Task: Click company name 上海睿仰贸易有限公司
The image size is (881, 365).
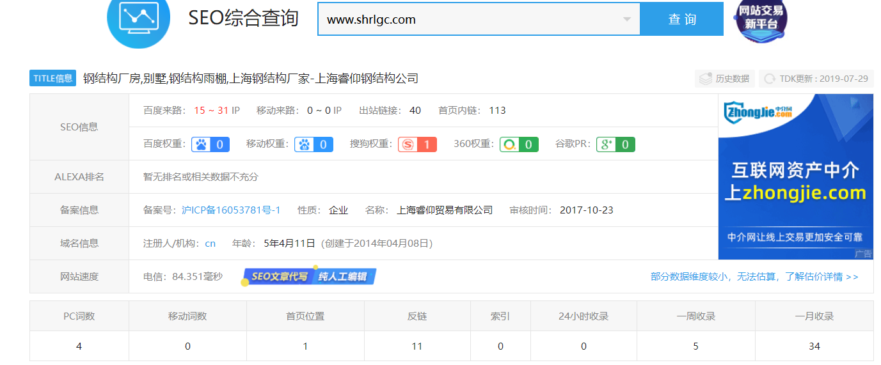Action: [x=445, y=210]
